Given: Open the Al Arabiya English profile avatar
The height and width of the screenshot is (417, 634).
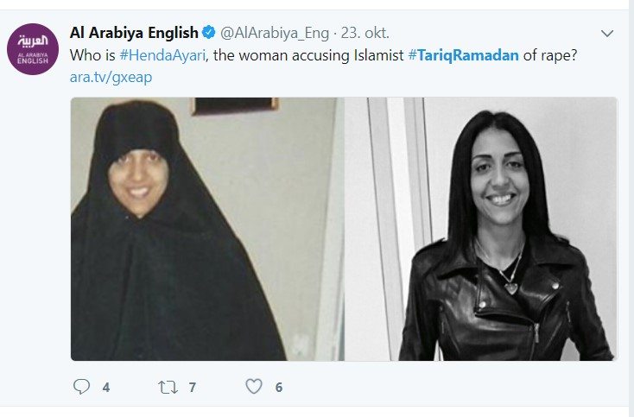Looking at the screenshot, I should (x=33, y=49).
